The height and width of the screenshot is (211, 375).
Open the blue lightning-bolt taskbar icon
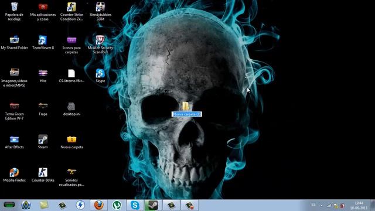click(80, 205)
